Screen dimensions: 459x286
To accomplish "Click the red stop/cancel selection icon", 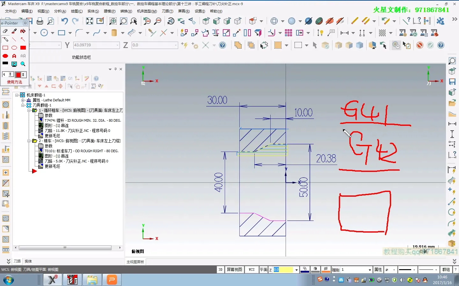I will [x=420, y=45].
